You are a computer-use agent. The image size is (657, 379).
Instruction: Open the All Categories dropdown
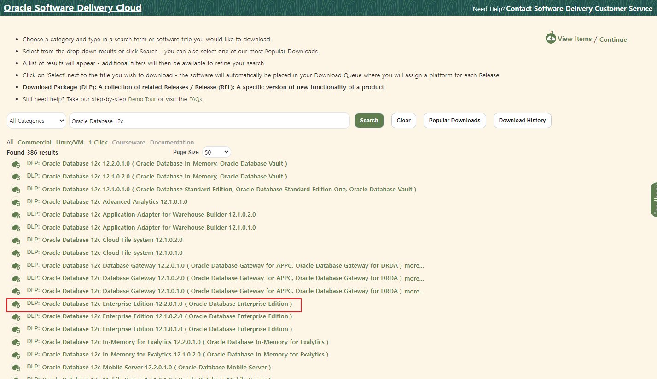pos(37,121)
